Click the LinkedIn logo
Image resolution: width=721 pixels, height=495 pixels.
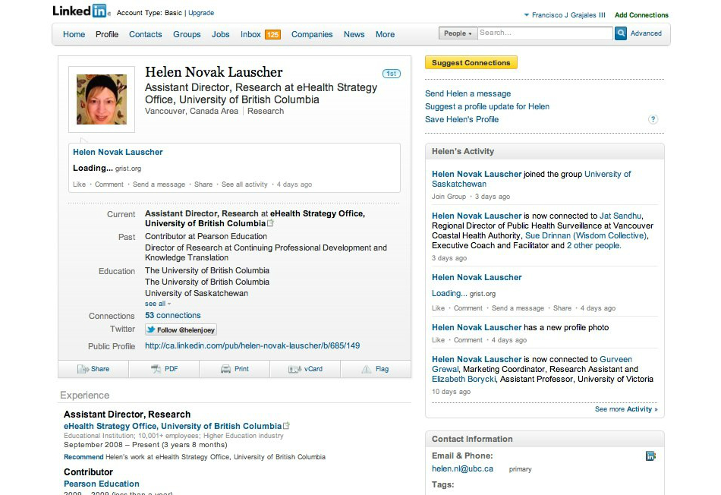point(80,11)
